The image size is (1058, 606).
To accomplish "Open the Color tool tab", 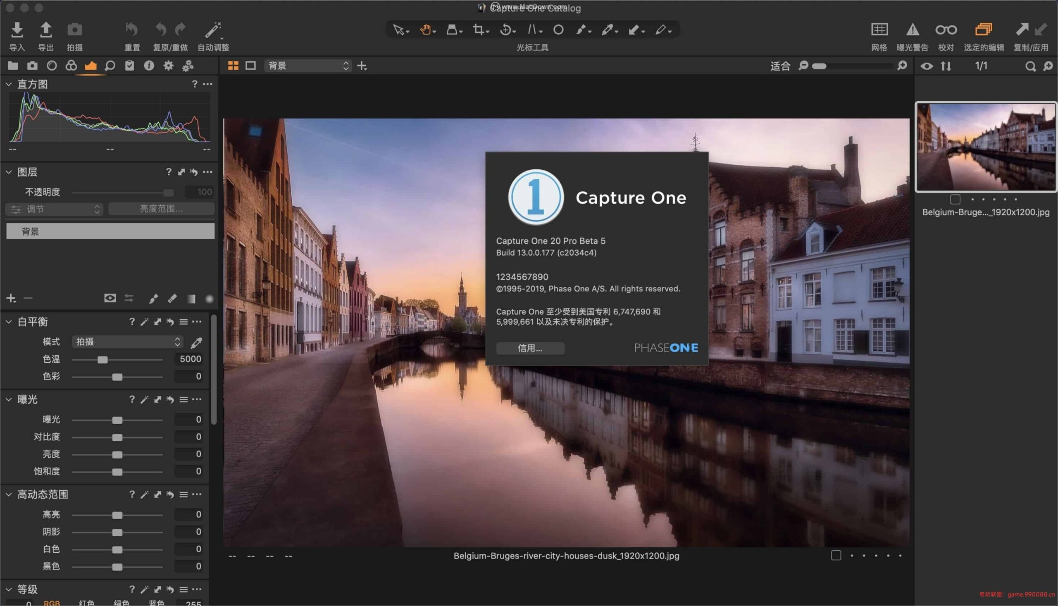I will (71, 66).
